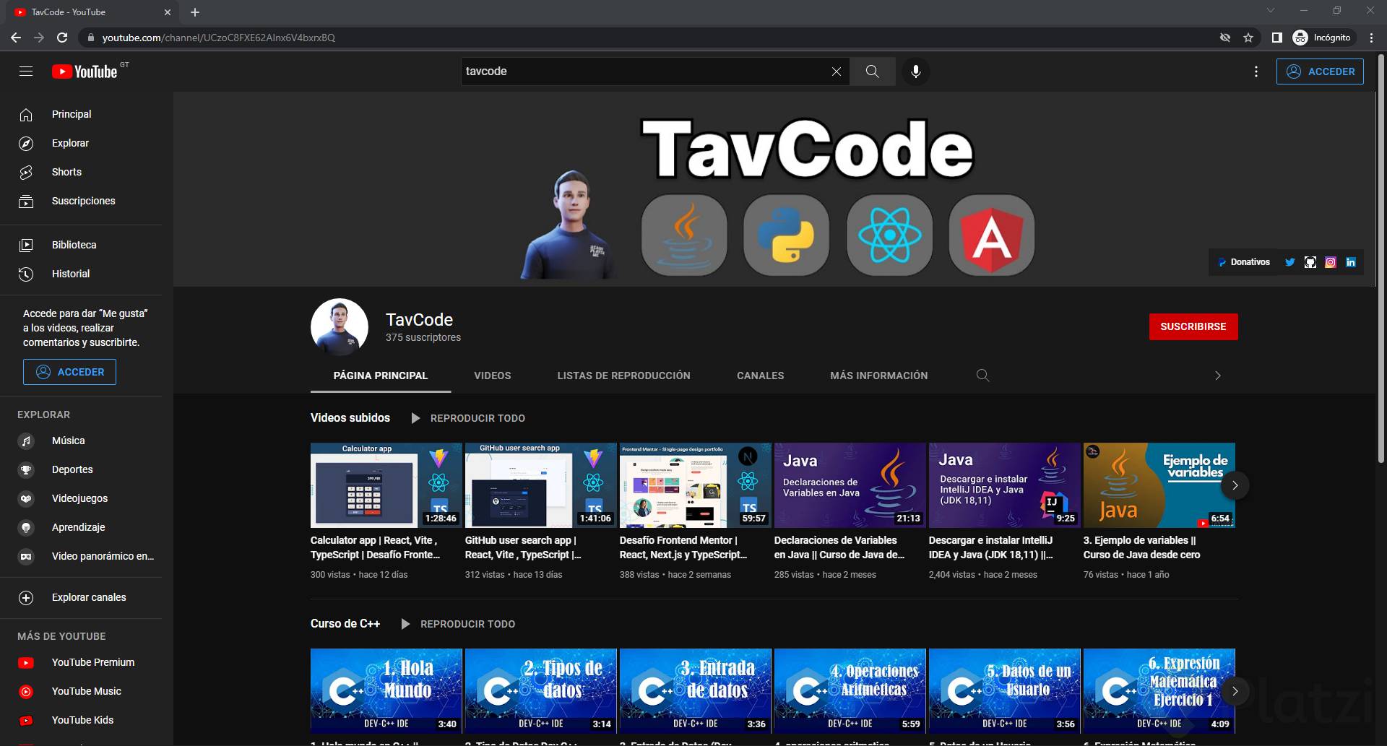Switch to the Página principal tab
Screen dimensions: 1387x746
381,376
